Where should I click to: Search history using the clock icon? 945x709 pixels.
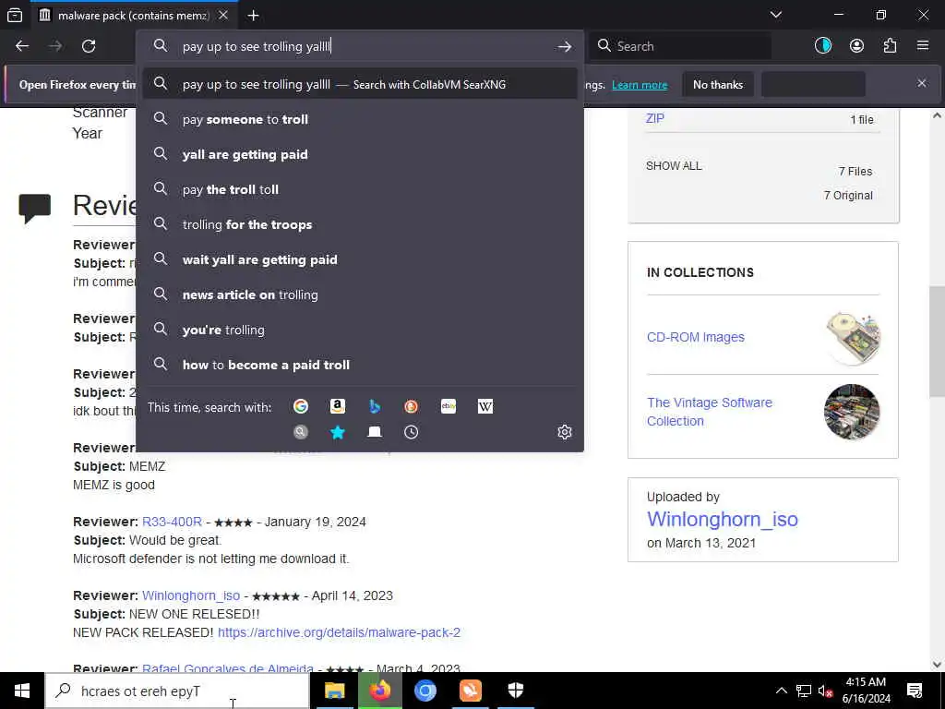[x=411, y=432]
